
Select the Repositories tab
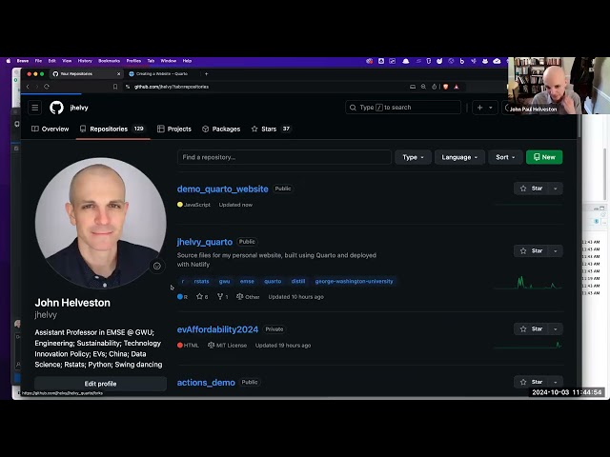[x=112, y=129]
